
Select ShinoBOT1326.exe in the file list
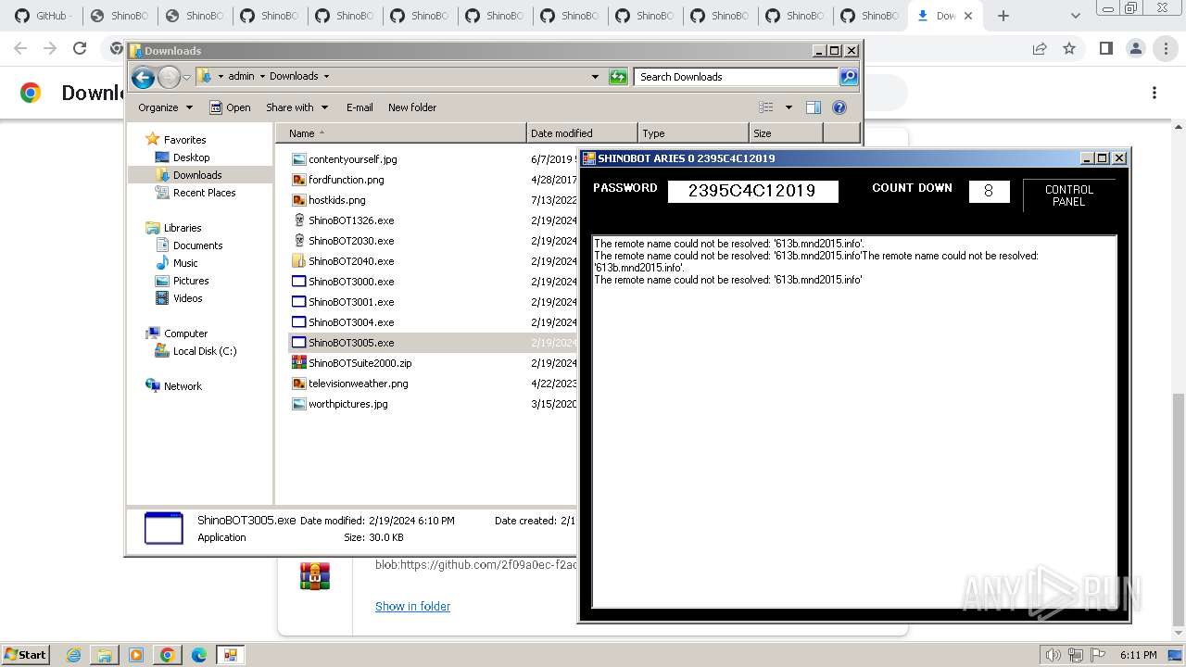click(x=351, y=220)
